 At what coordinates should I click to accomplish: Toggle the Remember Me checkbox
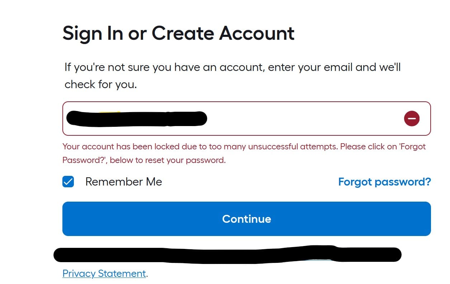[x=68, y=182]
